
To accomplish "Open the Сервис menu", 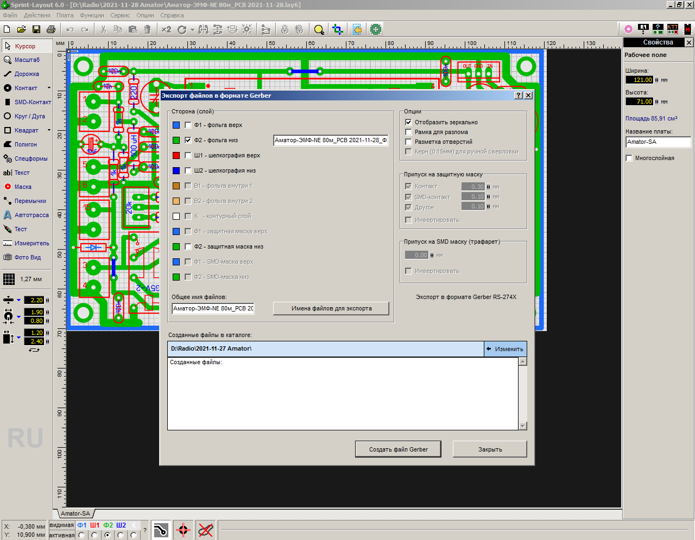I will (x=120, y=15).
